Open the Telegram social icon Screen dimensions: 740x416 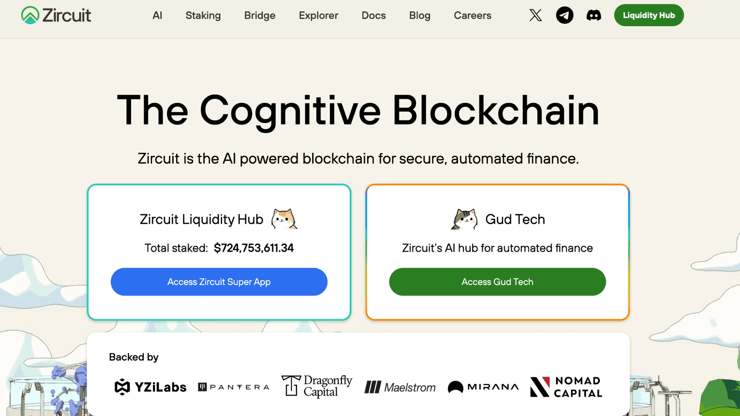point(565,15)
